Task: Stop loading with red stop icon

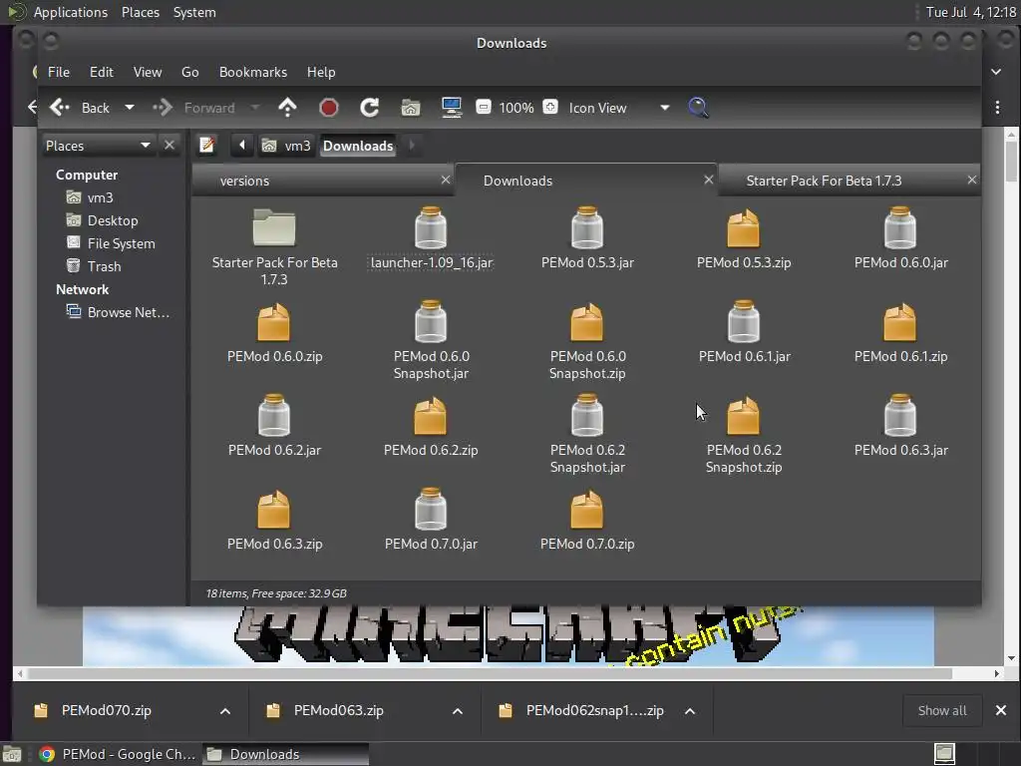Action: (329, 108)
